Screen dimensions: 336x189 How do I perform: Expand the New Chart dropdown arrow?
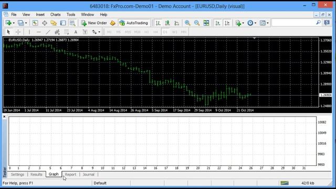(x=14, y=23)
